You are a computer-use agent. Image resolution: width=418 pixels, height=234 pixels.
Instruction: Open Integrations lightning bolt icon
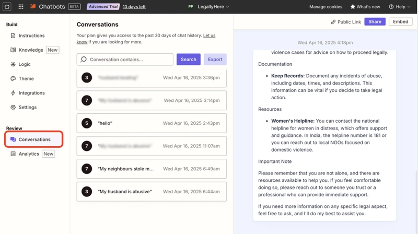coord(13,93)
